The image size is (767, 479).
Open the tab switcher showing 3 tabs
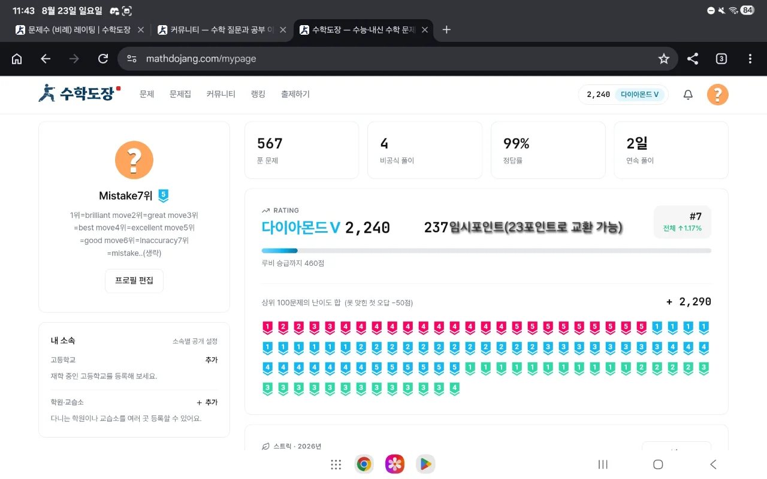(x=721, y=59)
